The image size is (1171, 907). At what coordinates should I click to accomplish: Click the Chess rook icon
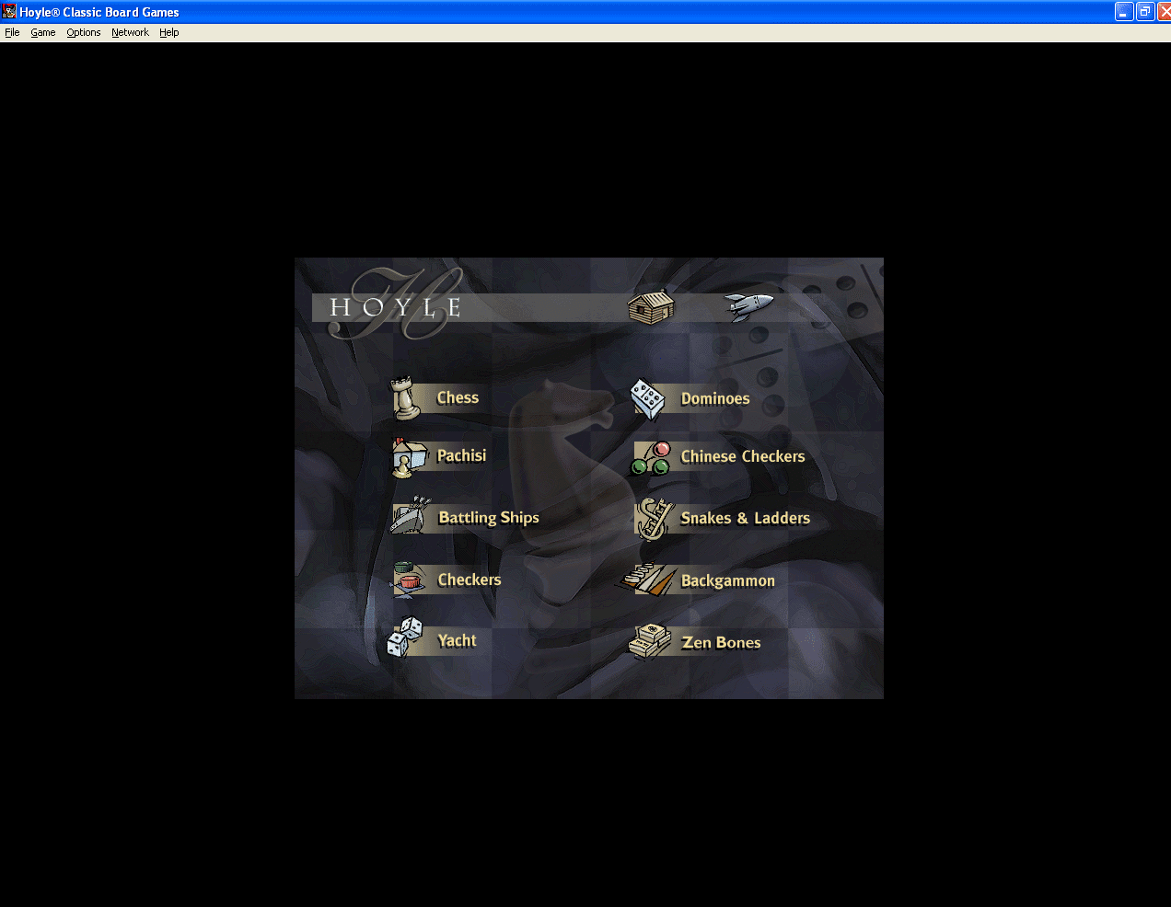pyautogui.click(x=405, y=398)
